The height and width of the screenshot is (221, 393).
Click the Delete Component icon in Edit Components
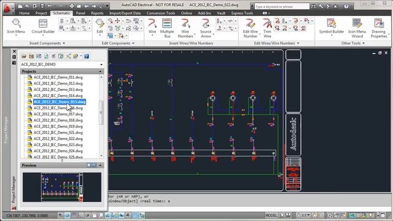click(x=111, y=21)
